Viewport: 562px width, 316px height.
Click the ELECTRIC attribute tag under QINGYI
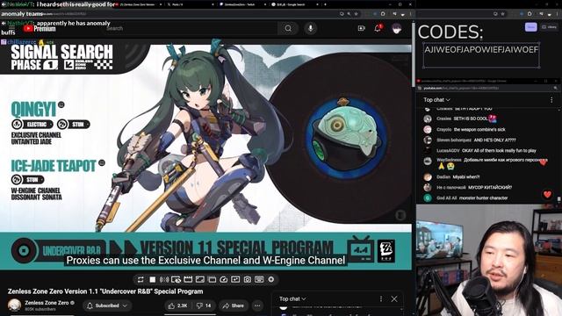point(32,125)
